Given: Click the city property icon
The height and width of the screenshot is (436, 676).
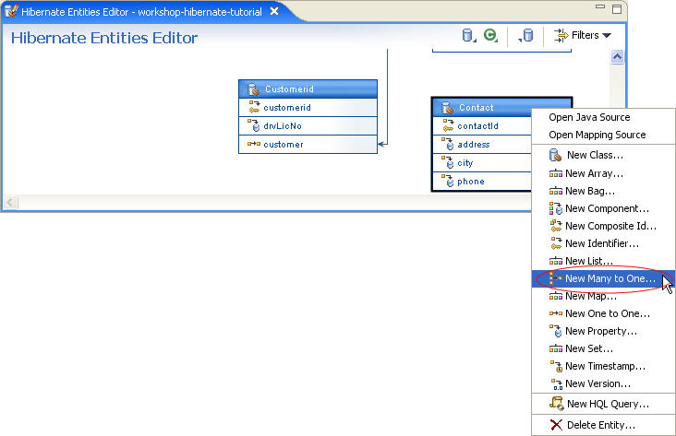Looking at the screenshot, I should [x=448, y=162].
